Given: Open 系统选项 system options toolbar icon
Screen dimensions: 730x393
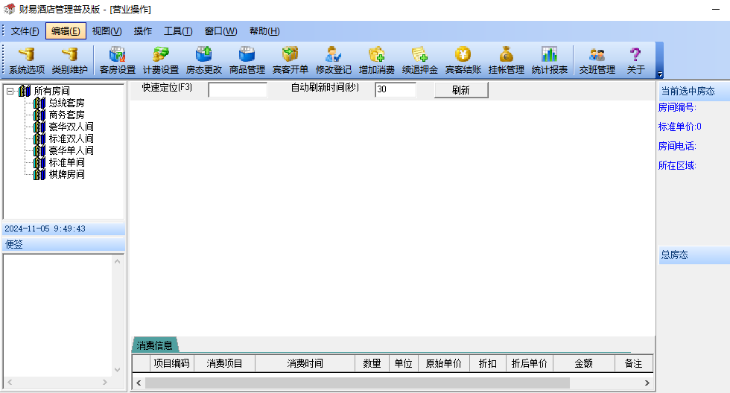Looking at the screenshot, I should tap(27, 60).
